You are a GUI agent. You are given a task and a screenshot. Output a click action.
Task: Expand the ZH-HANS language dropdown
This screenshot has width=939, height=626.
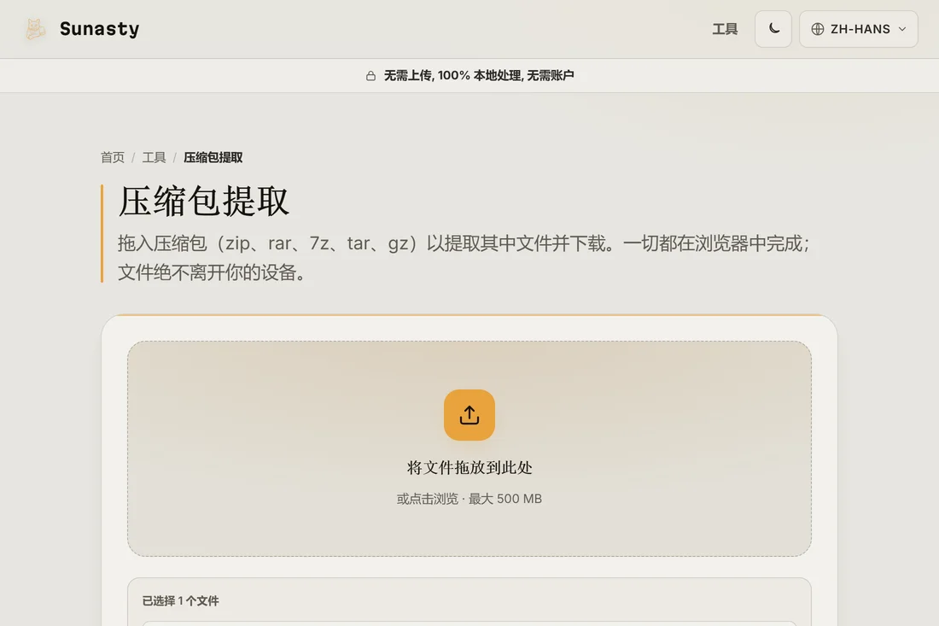(x=858, y=29)
